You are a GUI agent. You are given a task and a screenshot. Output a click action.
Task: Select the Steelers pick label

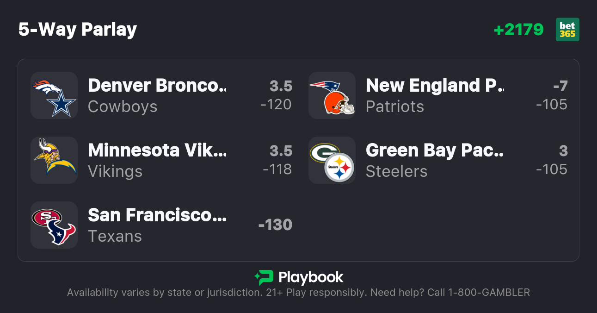396,171
